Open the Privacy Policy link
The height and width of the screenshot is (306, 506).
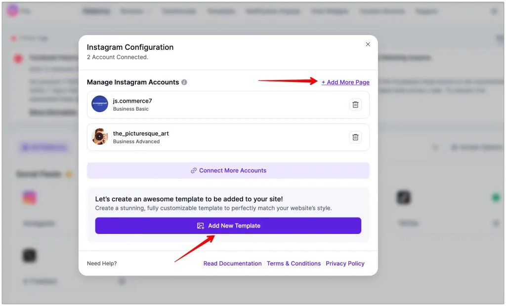(345, 264)
